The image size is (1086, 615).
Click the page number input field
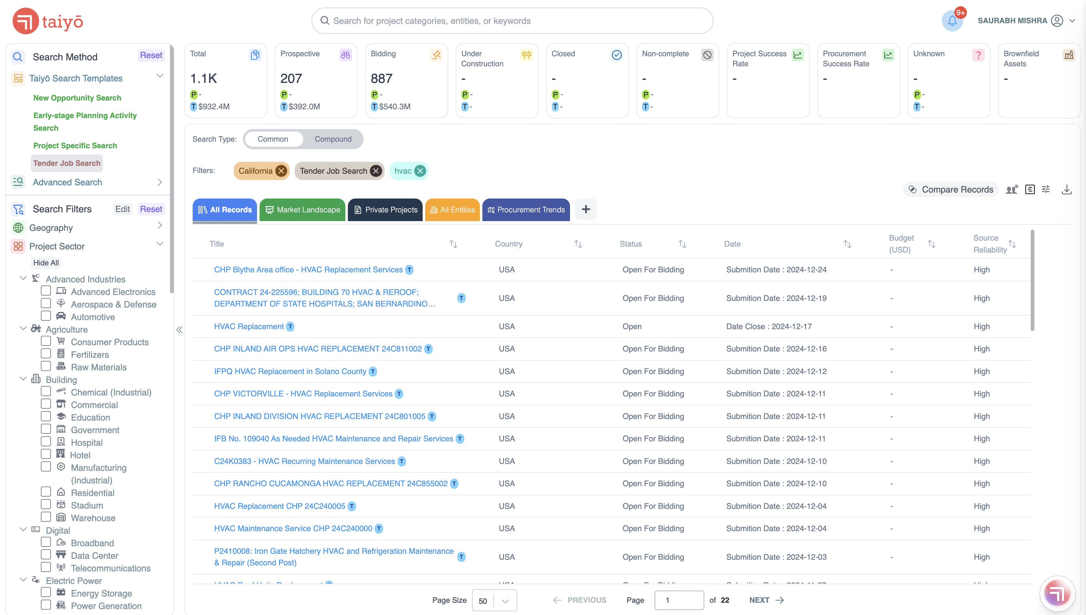(x=679, y=600)
